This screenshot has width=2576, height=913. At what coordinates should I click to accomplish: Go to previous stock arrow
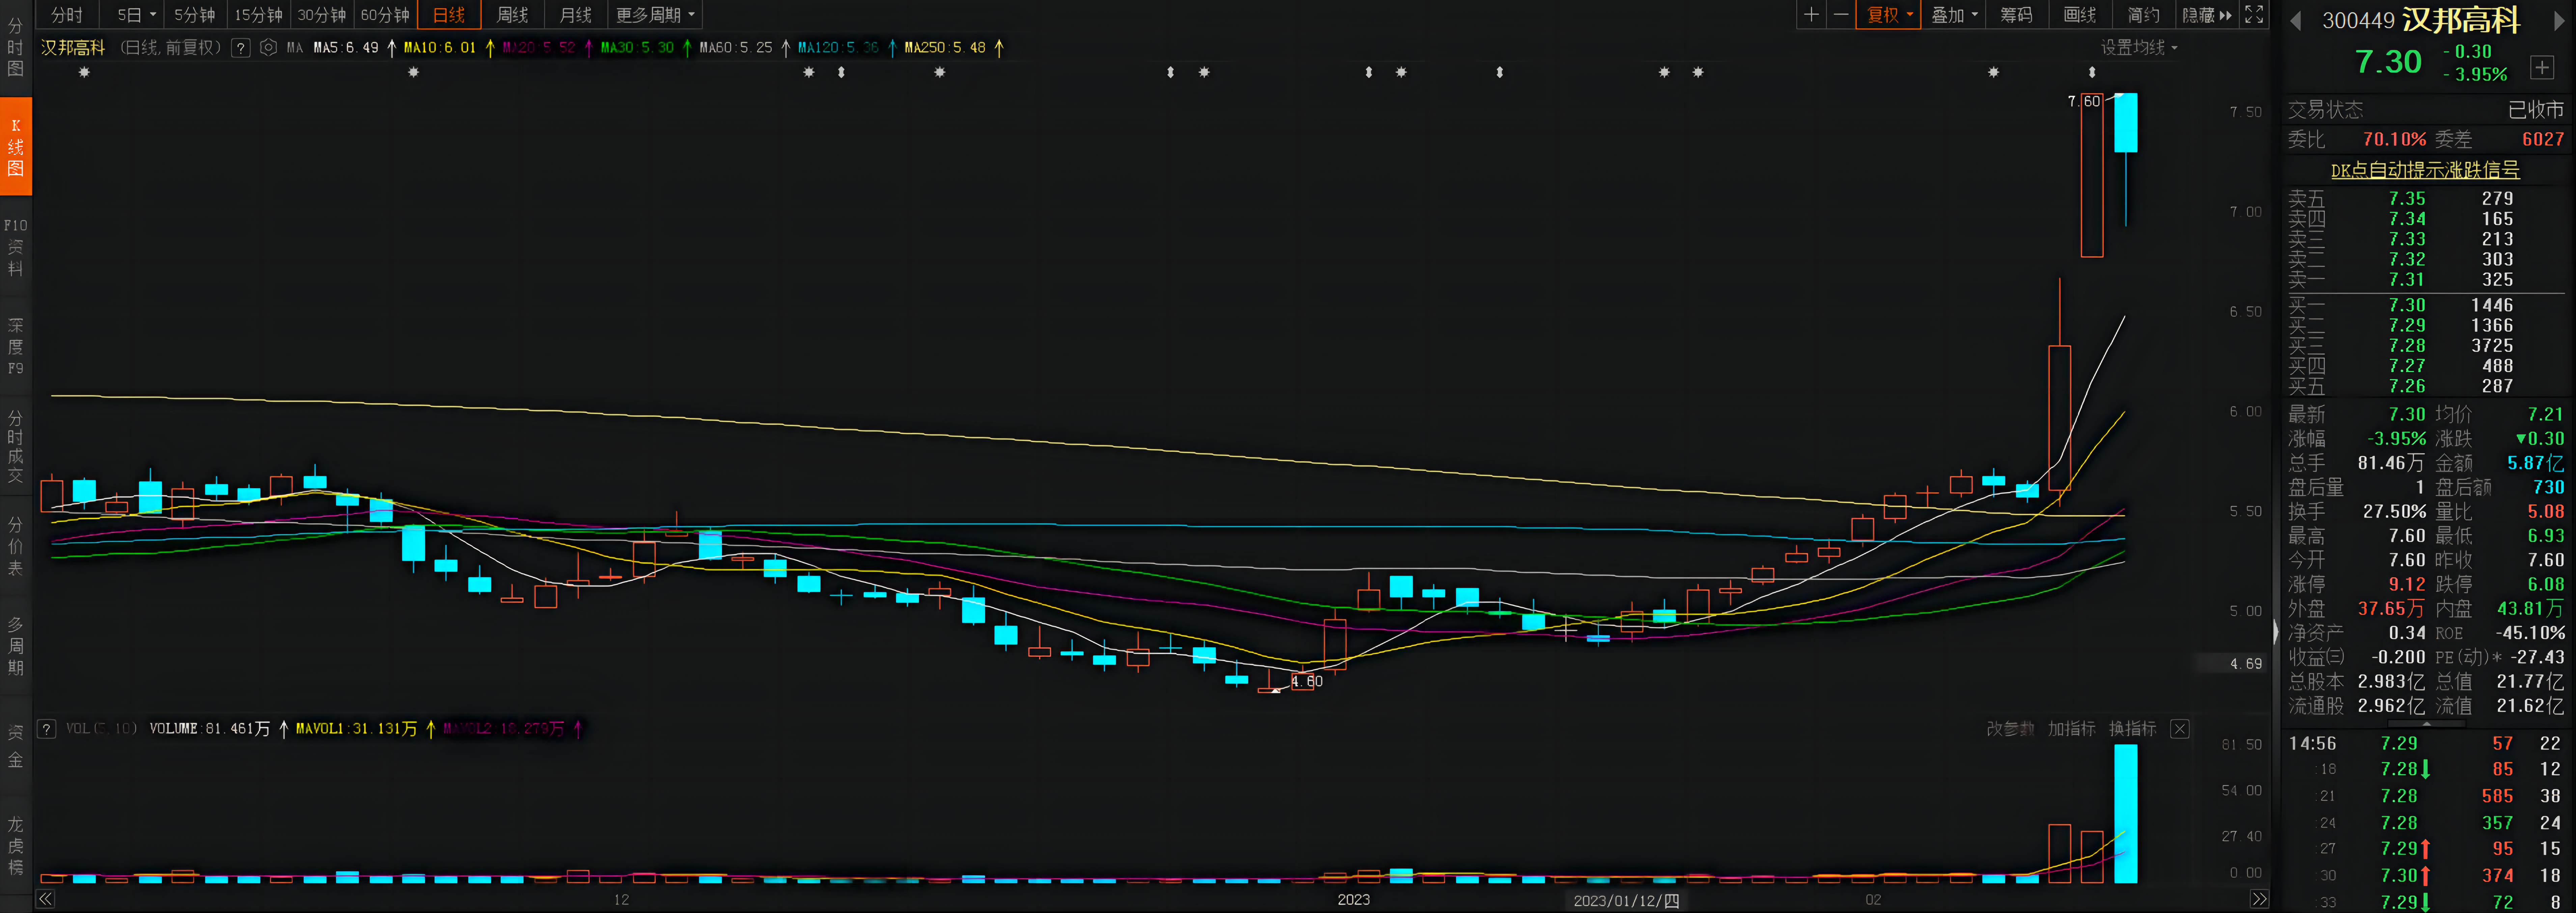click(x=2296, y=21)
